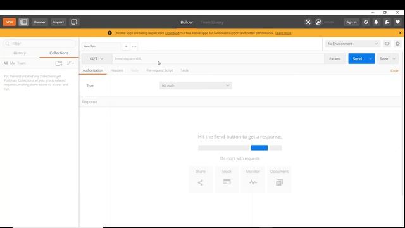
Task: Select the Body request tab
Action: click(135, 70)
